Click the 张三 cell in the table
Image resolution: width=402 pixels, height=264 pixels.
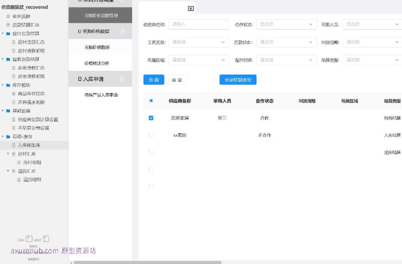222,118
